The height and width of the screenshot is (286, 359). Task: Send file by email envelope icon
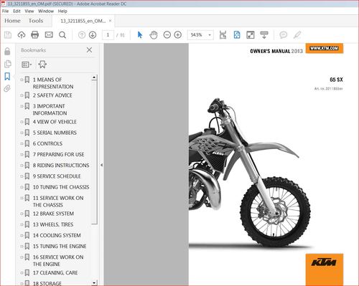[x=49, y=35]
